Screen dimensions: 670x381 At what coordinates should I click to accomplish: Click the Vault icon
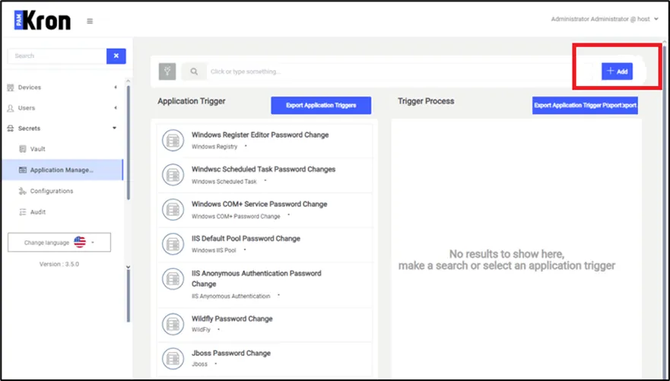click(23, 149)
